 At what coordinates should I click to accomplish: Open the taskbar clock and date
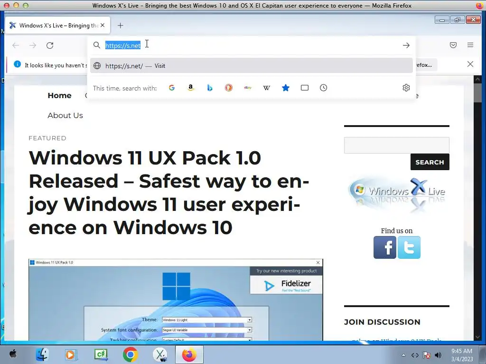pos(462,355)
